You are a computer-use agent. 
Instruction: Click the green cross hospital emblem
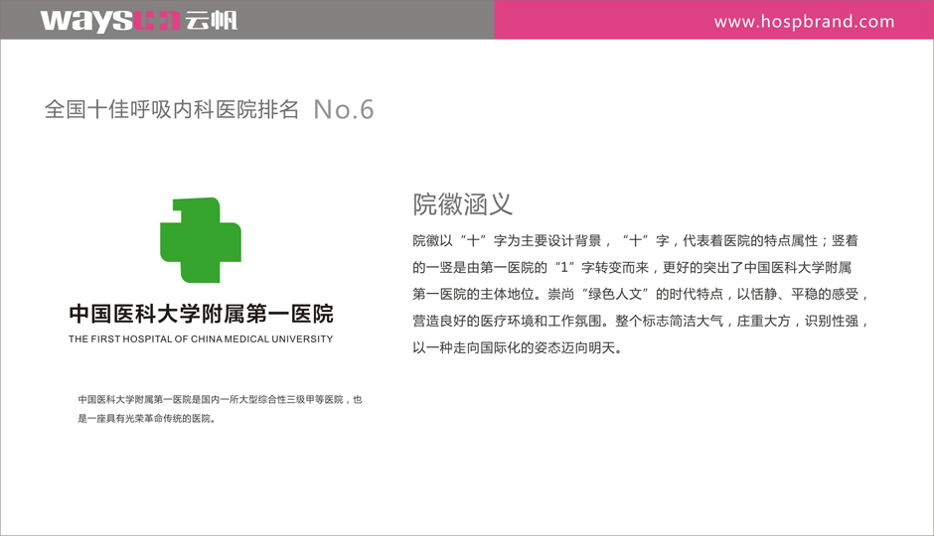(201, 240)
